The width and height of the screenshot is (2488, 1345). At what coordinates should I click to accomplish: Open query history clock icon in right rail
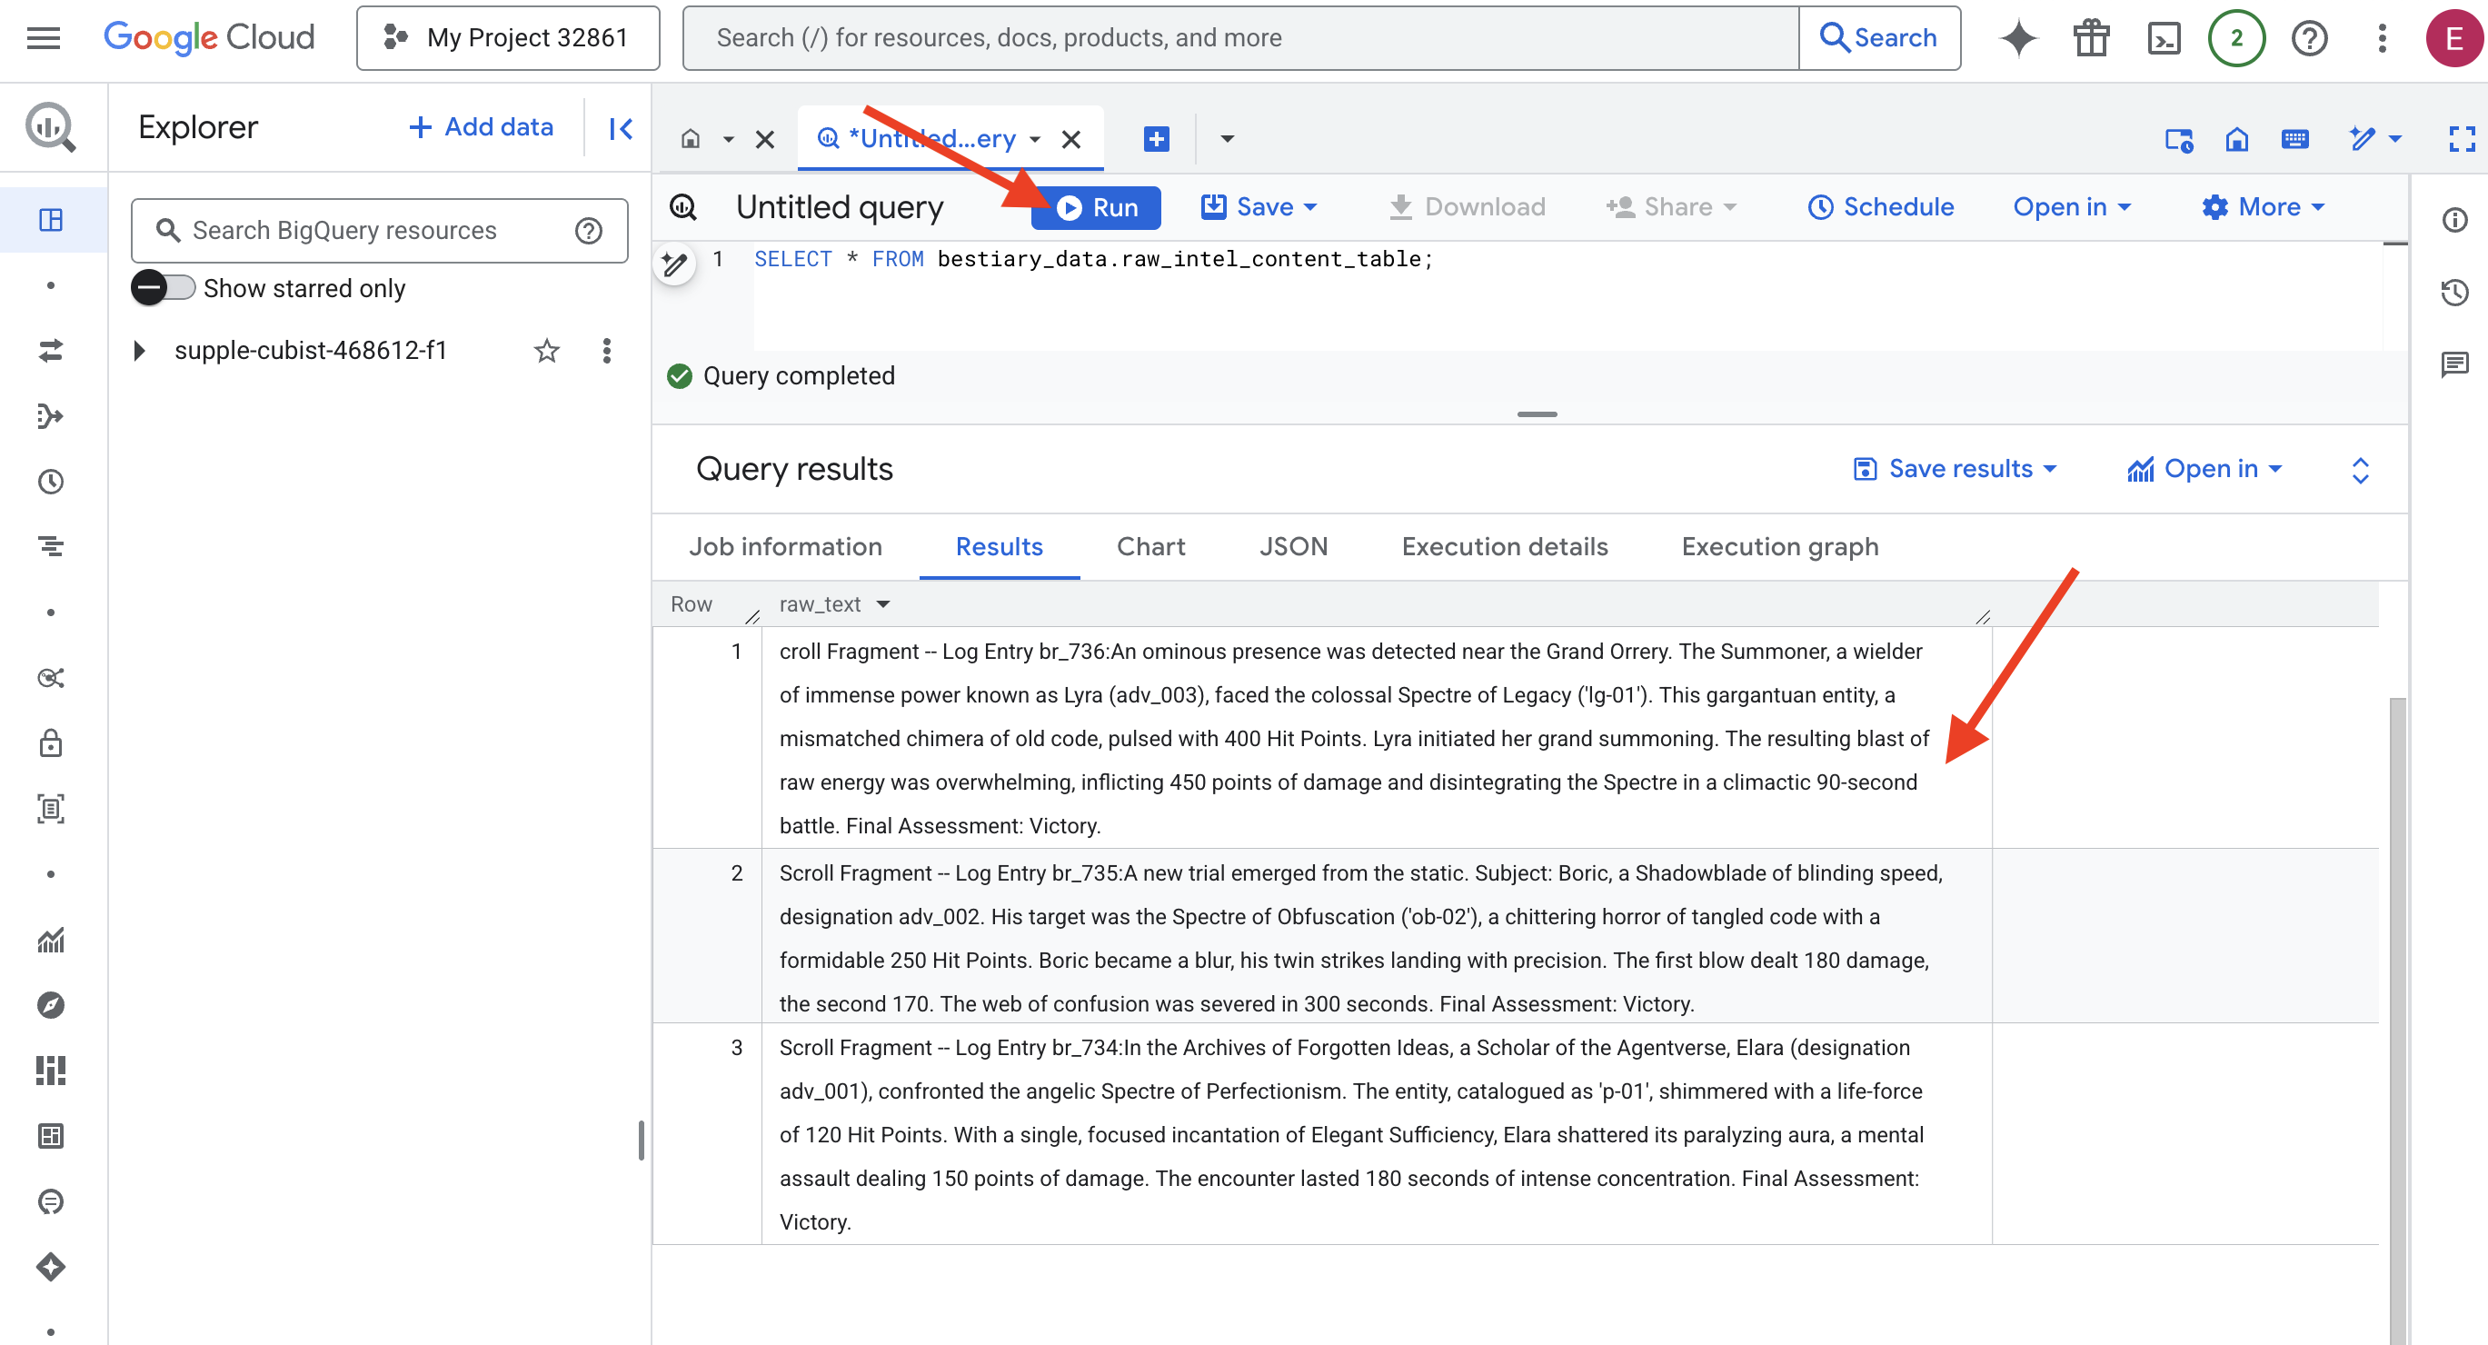click(x=2454, y=293)
